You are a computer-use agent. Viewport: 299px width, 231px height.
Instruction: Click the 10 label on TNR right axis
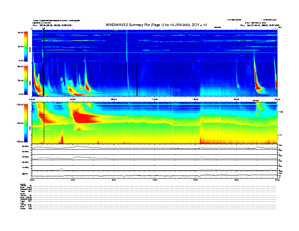click(280, 135)
